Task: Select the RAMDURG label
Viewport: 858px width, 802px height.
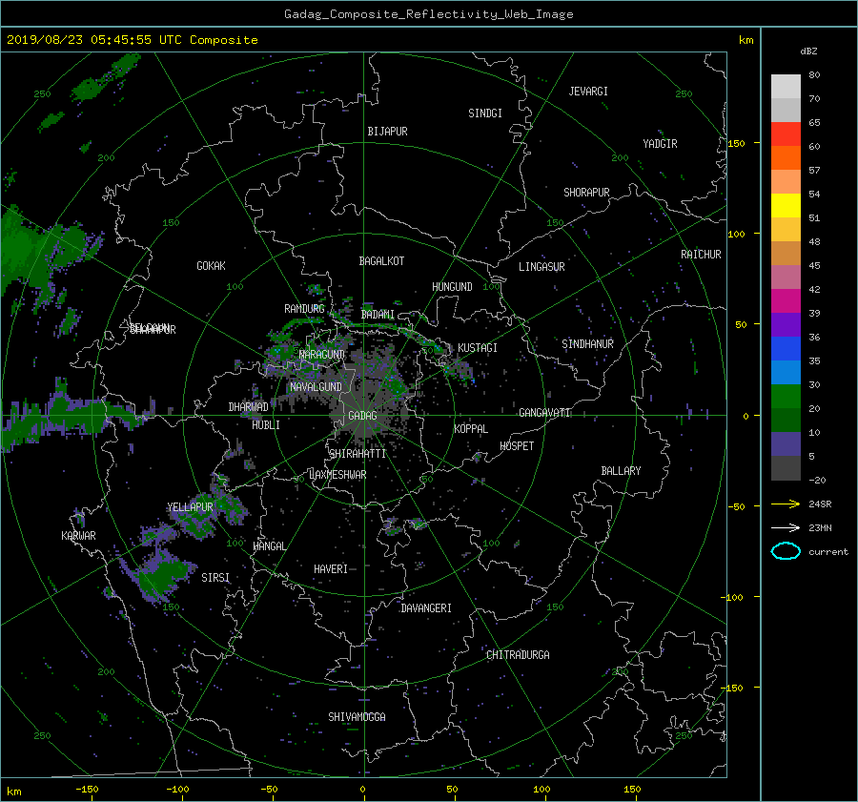Action: tap(304, 309)
